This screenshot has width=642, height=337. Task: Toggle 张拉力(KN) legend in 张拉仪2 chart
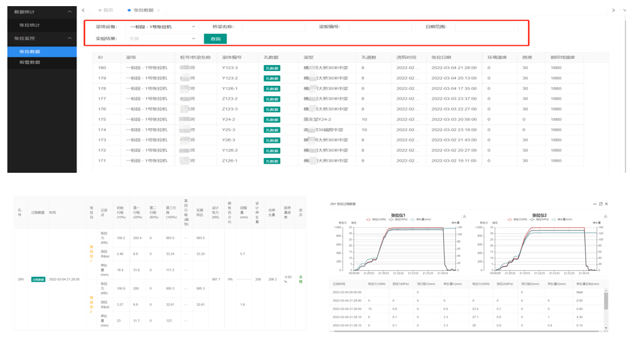pos(517,219)
